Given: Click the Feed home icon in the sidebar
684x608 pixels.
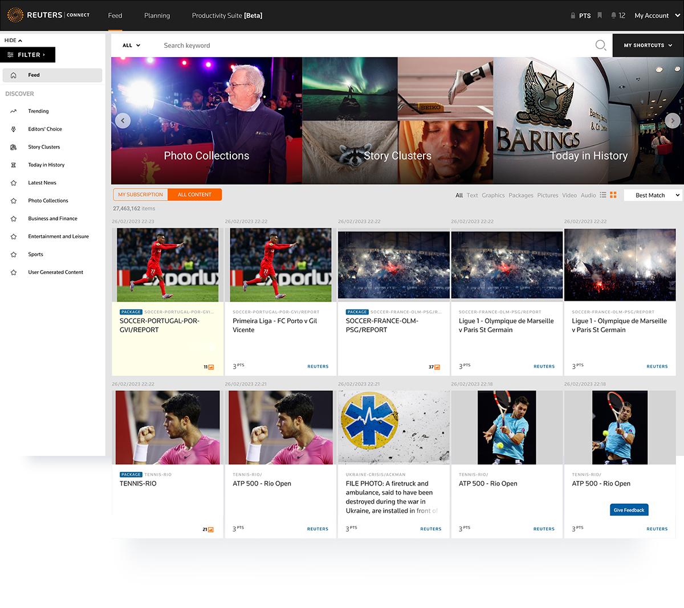Looking at the screenshot, I should point(14,75).
